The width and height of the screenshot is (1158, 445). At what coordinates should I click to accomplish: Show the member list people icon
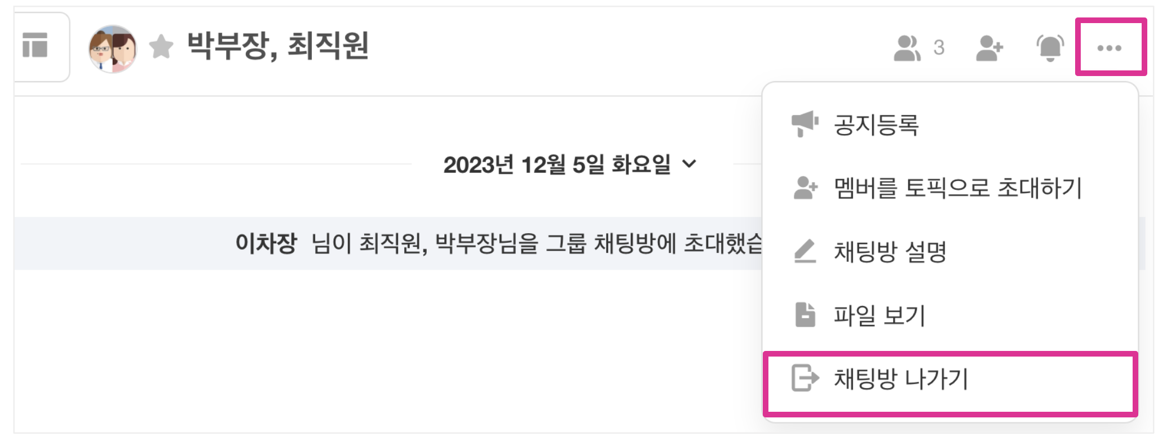[907, 48]
